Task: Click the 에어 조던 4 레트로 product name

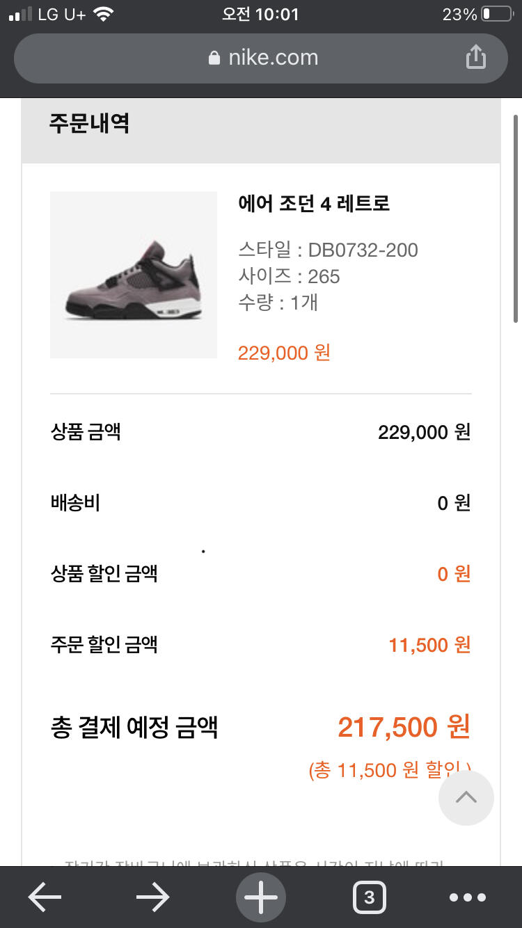Action: point(314,203)
